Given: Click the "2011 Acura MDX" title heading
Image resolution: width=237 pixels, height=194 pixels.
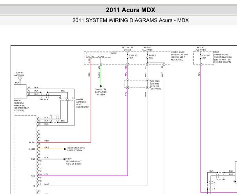Looking at the screenshot, I should click(x=130, y=10).
